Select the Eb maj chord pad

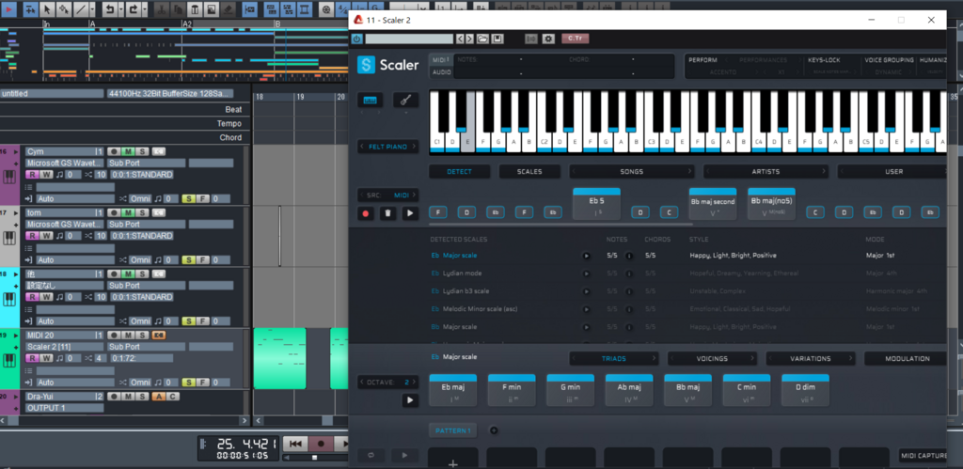point(452,390)
